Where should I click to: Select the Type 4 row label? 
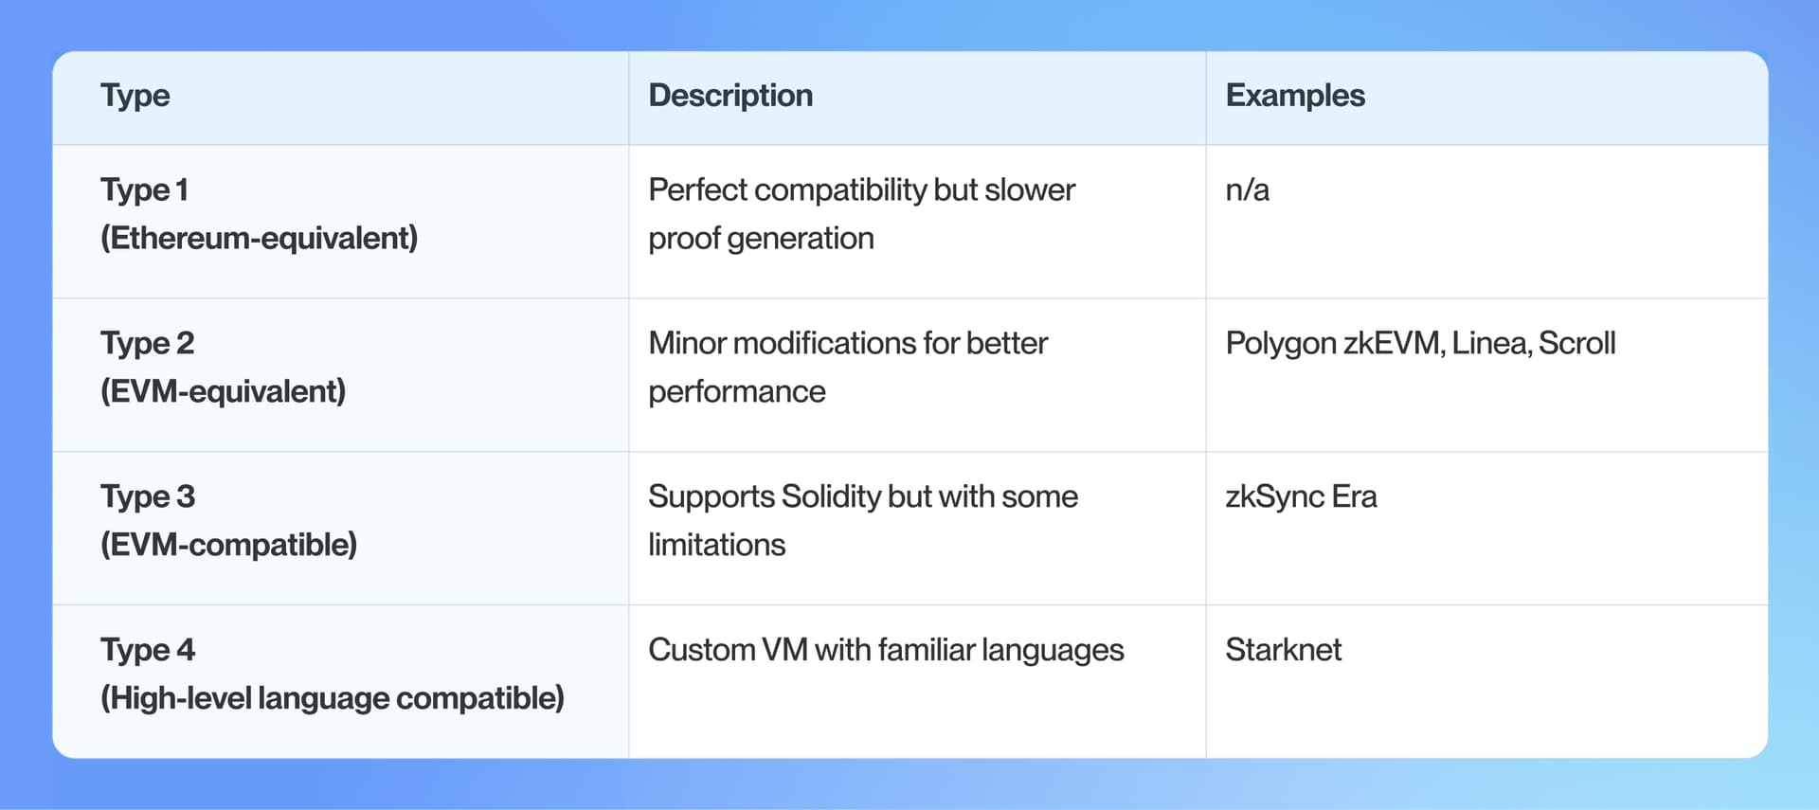click(x=148, y=650)
